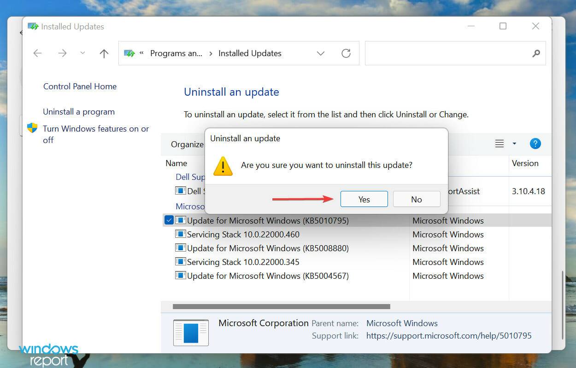Confirm uninstall by clicking Yes

[x=364, y=199]
